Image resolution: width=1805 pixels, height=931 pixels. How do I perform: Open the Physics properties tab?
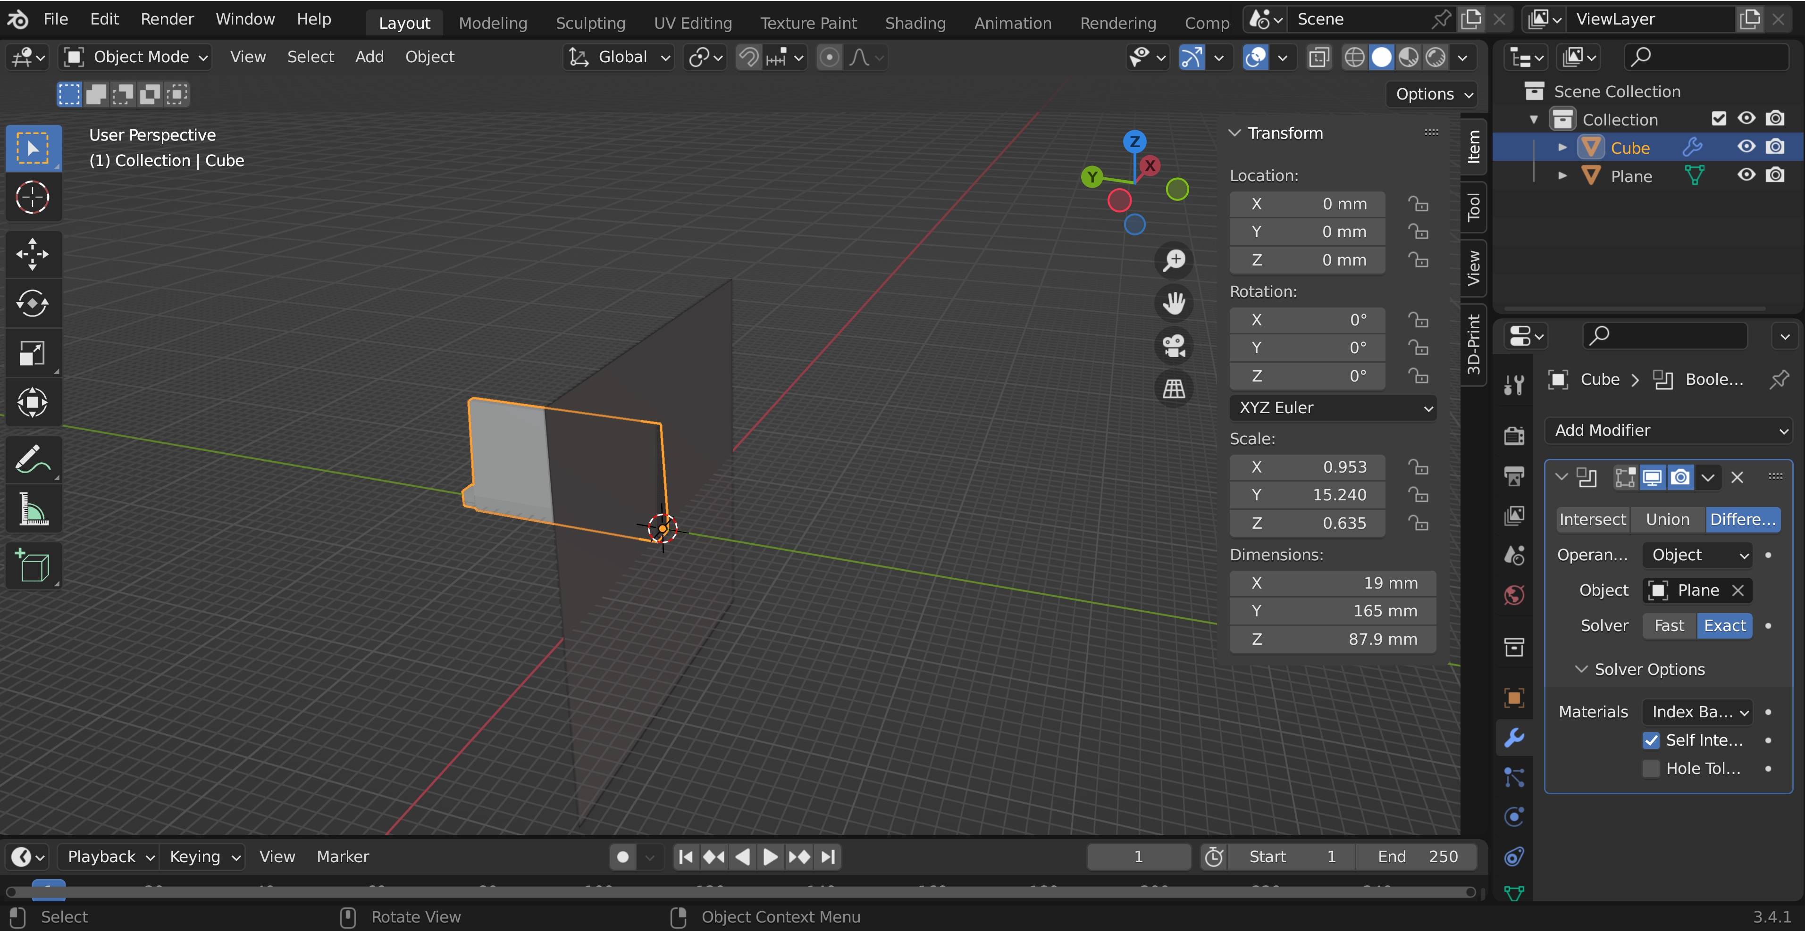click(1514, 817)
